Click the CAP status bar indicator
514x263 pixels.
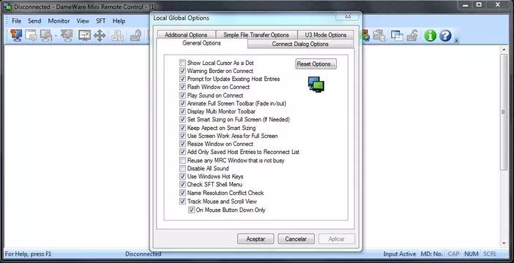point(454,254)
